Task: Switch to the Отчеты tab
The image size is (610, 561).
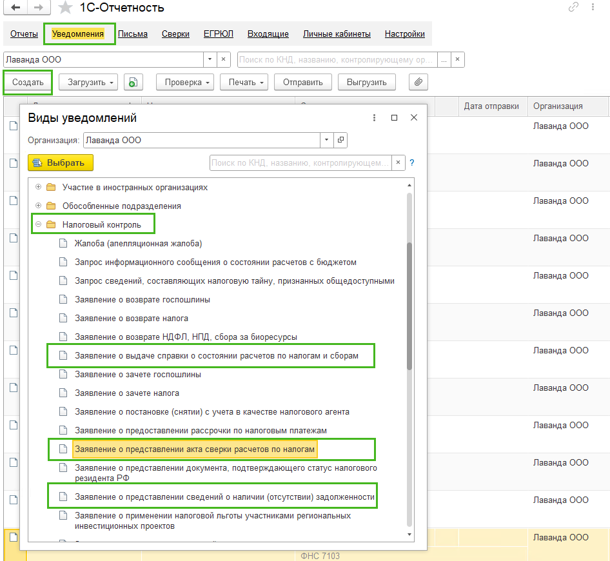Action: (x=24, y=34)
